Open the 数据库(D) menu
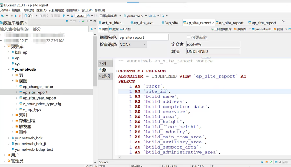Screen dimensions: 291x167 coord(72,10)
